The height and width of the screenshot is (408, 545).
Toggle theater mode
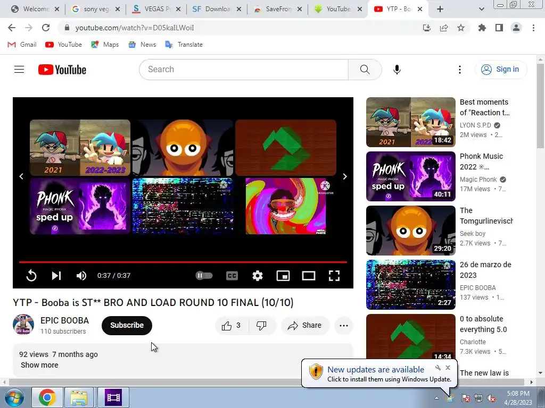click(x=309, y=276)
